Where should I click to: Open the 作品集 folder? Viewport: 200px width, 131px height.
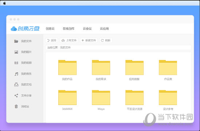pos(168,67)
